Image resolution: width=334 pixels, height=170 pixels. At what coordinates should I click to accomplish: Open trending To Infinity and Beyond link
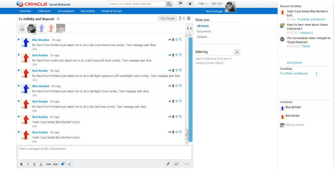(x=294, y=73)
